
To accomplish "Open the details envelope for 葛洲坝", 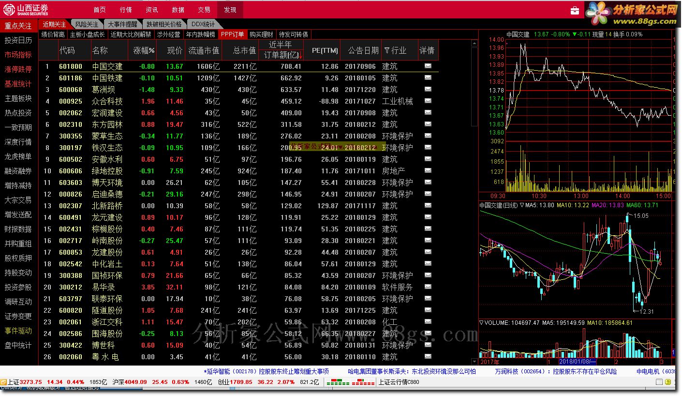I will pyautogui.click(x=428, y=89).
